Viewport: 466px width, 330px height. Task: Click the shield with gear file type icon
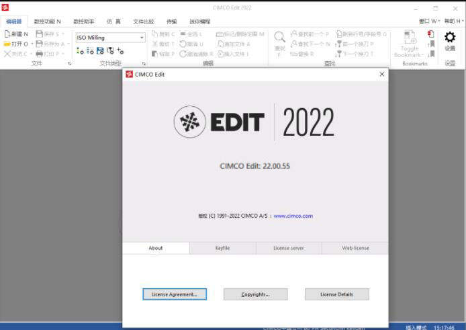110,51
